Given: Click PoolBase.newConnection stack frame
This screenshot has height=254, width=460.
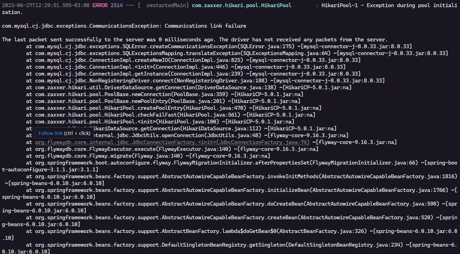Looking at the screenshot, I should tap(165, 94).
